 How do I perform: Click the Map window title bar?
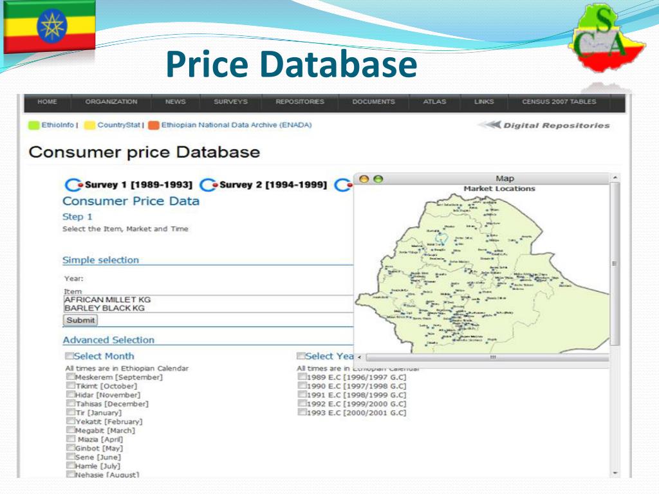pos(481,179)
